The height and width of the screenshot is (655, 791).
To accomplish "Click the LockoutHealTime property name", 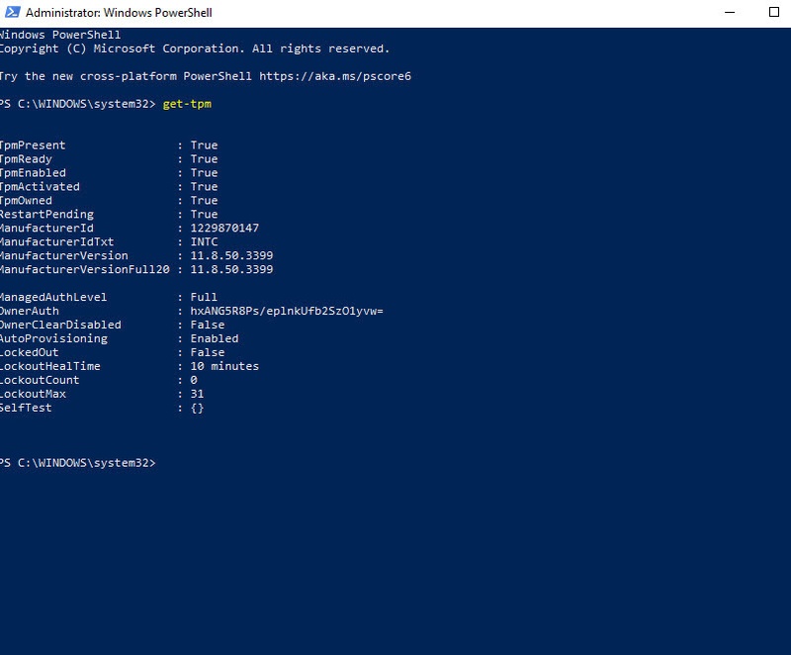I will pyautogui.click(x=50, y=366).
